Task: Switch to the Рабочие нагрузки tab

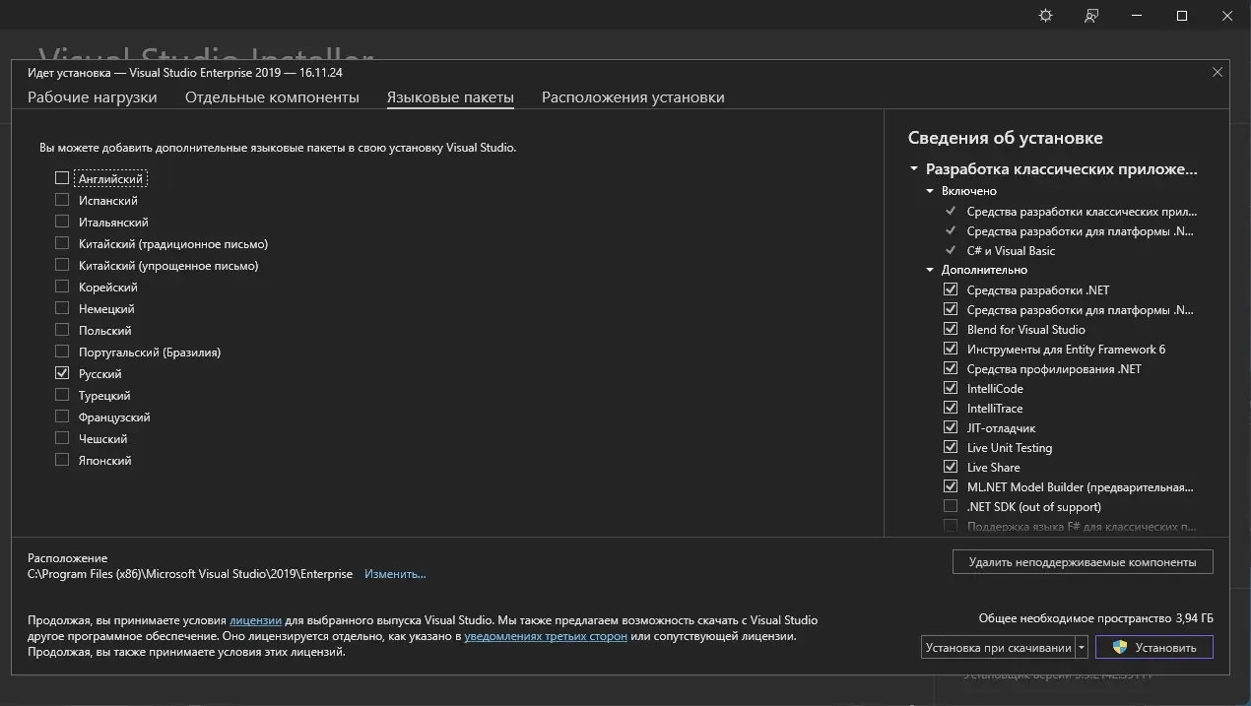Action: [x=93, y=97]
